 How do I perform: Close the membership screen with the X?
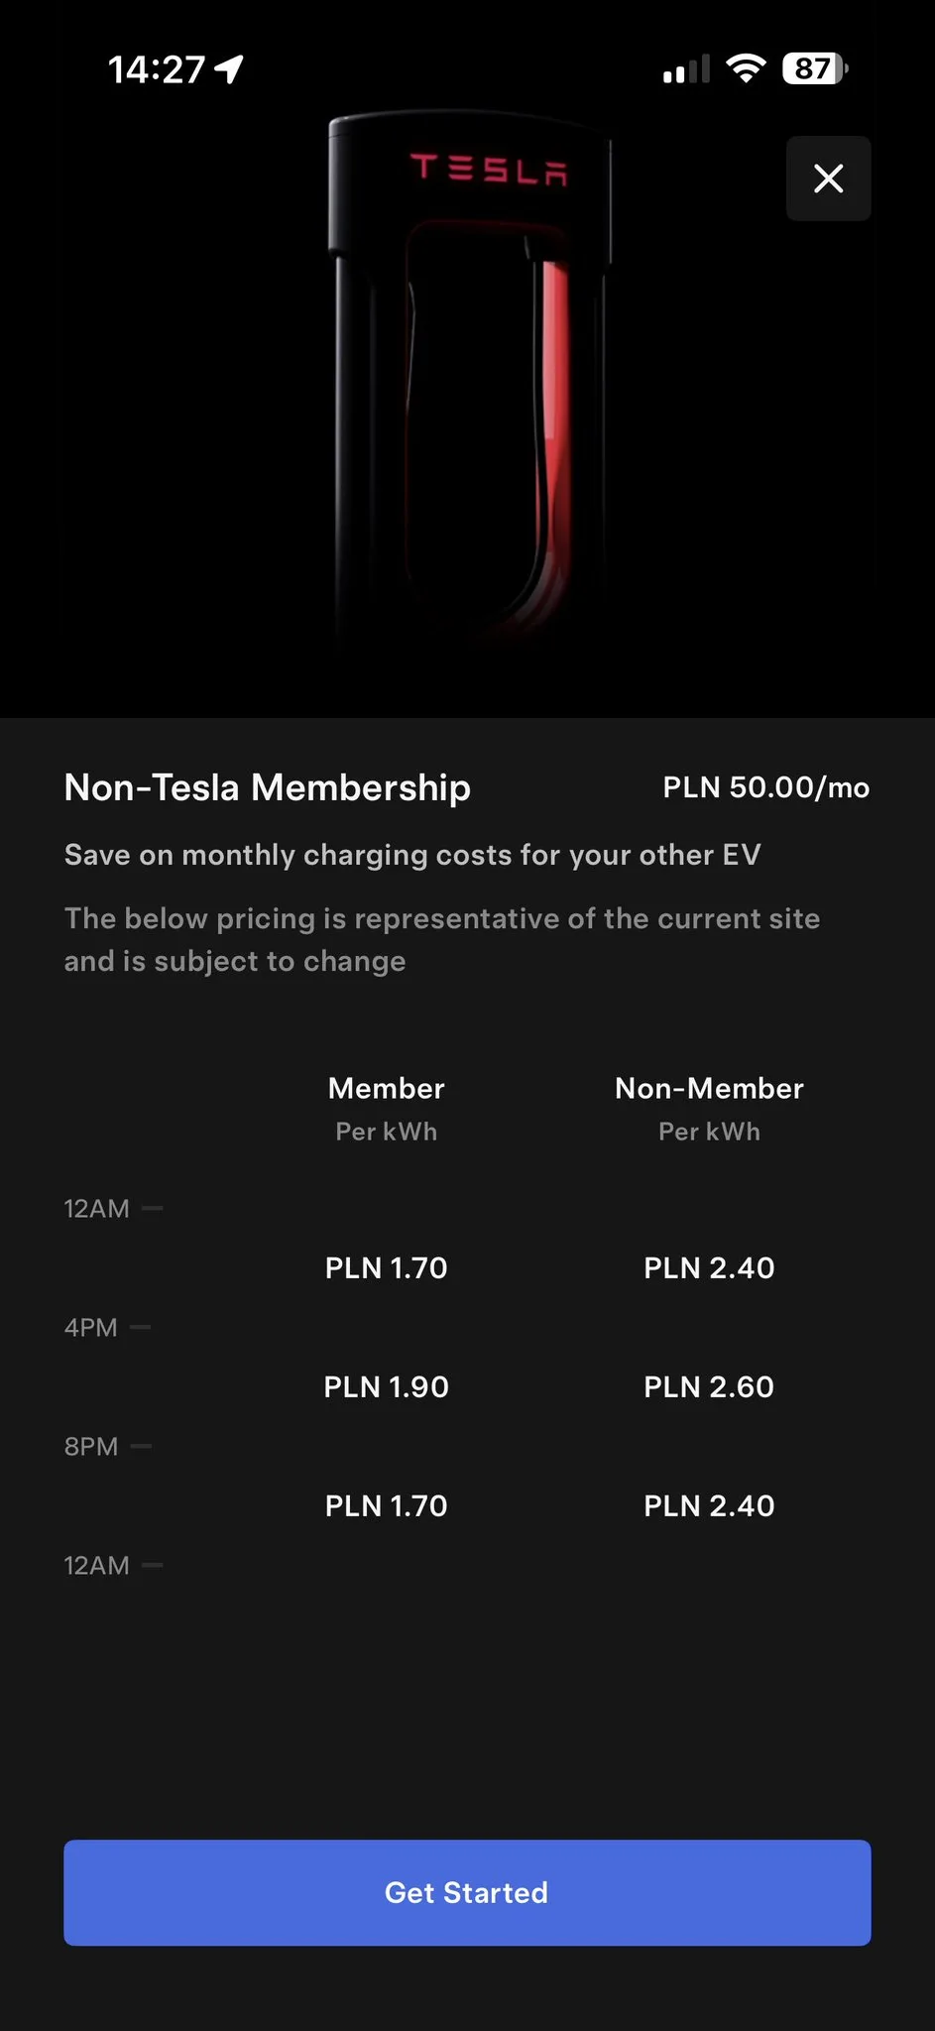(828, 179)
